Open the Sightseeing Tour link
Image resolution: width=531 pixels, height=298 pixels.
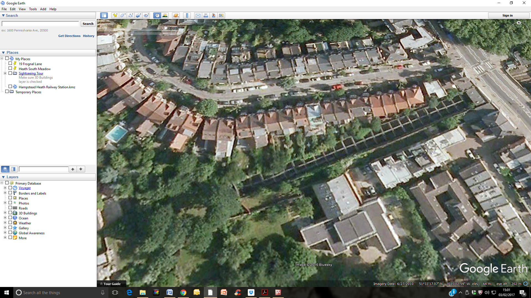click(31, 73)
